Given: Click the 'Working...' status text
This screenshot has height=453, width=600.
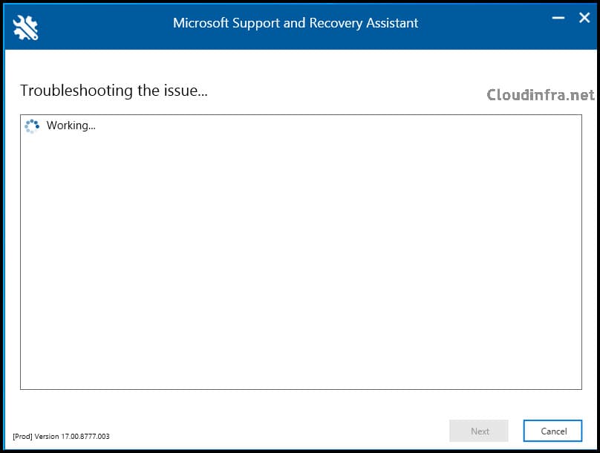Looking at the screenshot, I should [x=71, y=126].
